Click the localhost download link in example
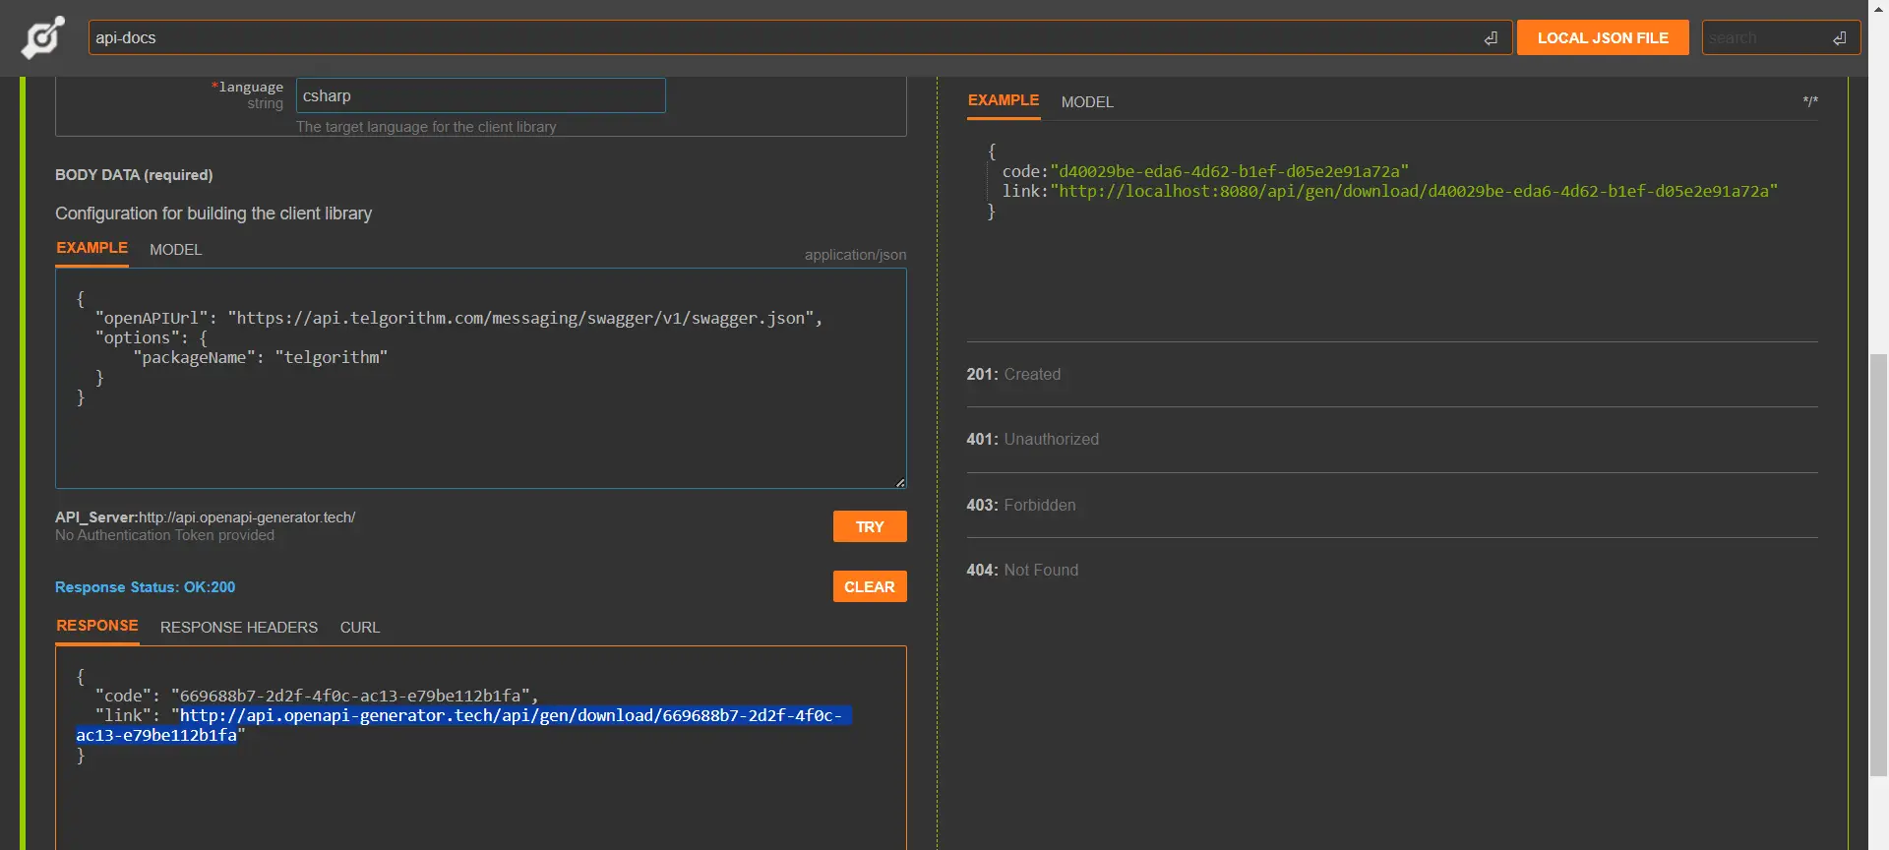This screenshot has height=850, width=1889. coord(1414,191)
